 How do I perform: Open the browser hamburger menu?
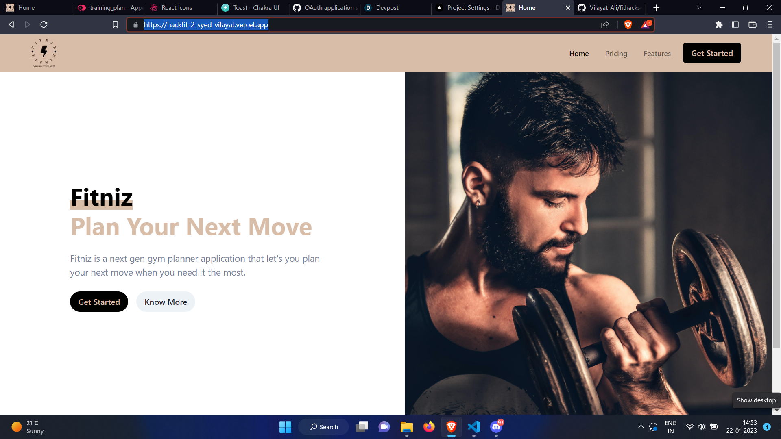(x=769, y=25)
